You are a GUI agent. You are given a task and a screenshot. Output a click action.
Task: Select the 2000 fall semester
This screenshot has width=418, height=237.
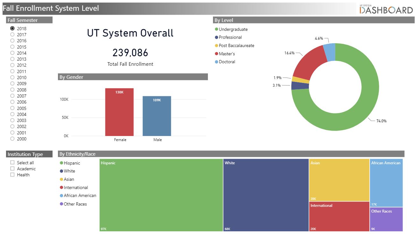(12, 139)
